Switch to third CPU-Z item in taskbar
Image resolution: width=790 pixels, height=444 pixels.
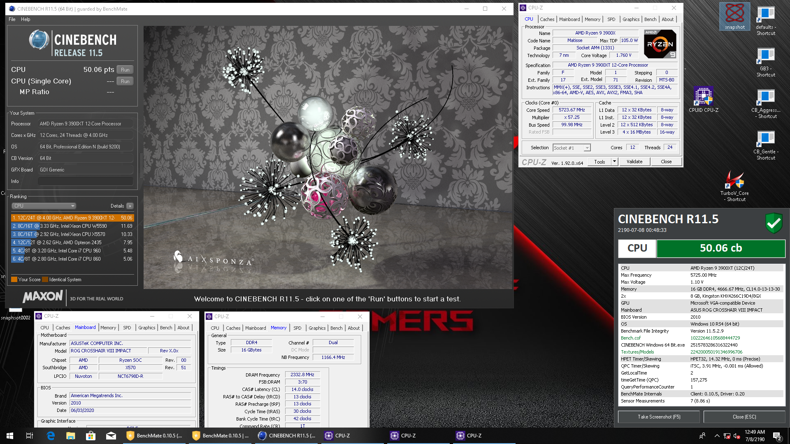coord(484,436)
